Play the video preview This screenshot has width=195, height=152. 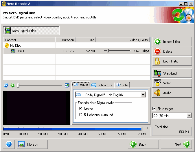[x=12, y=85]
